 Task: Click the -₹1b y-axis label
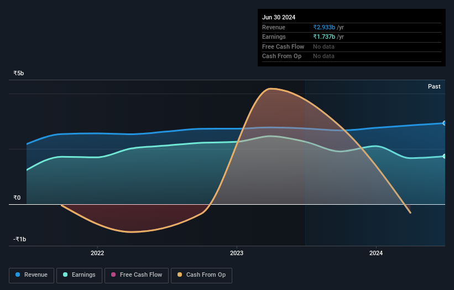click(x=19, y=239)
